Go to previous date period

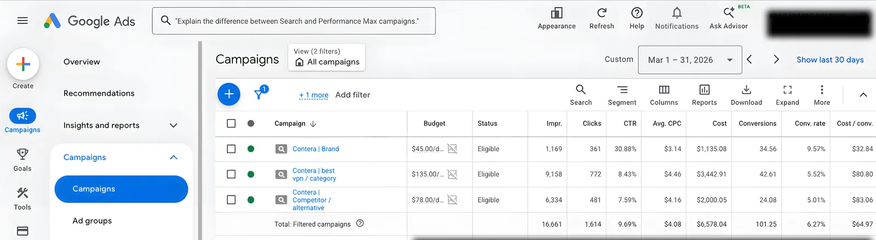pyautogui.click(x=750, y=59)
